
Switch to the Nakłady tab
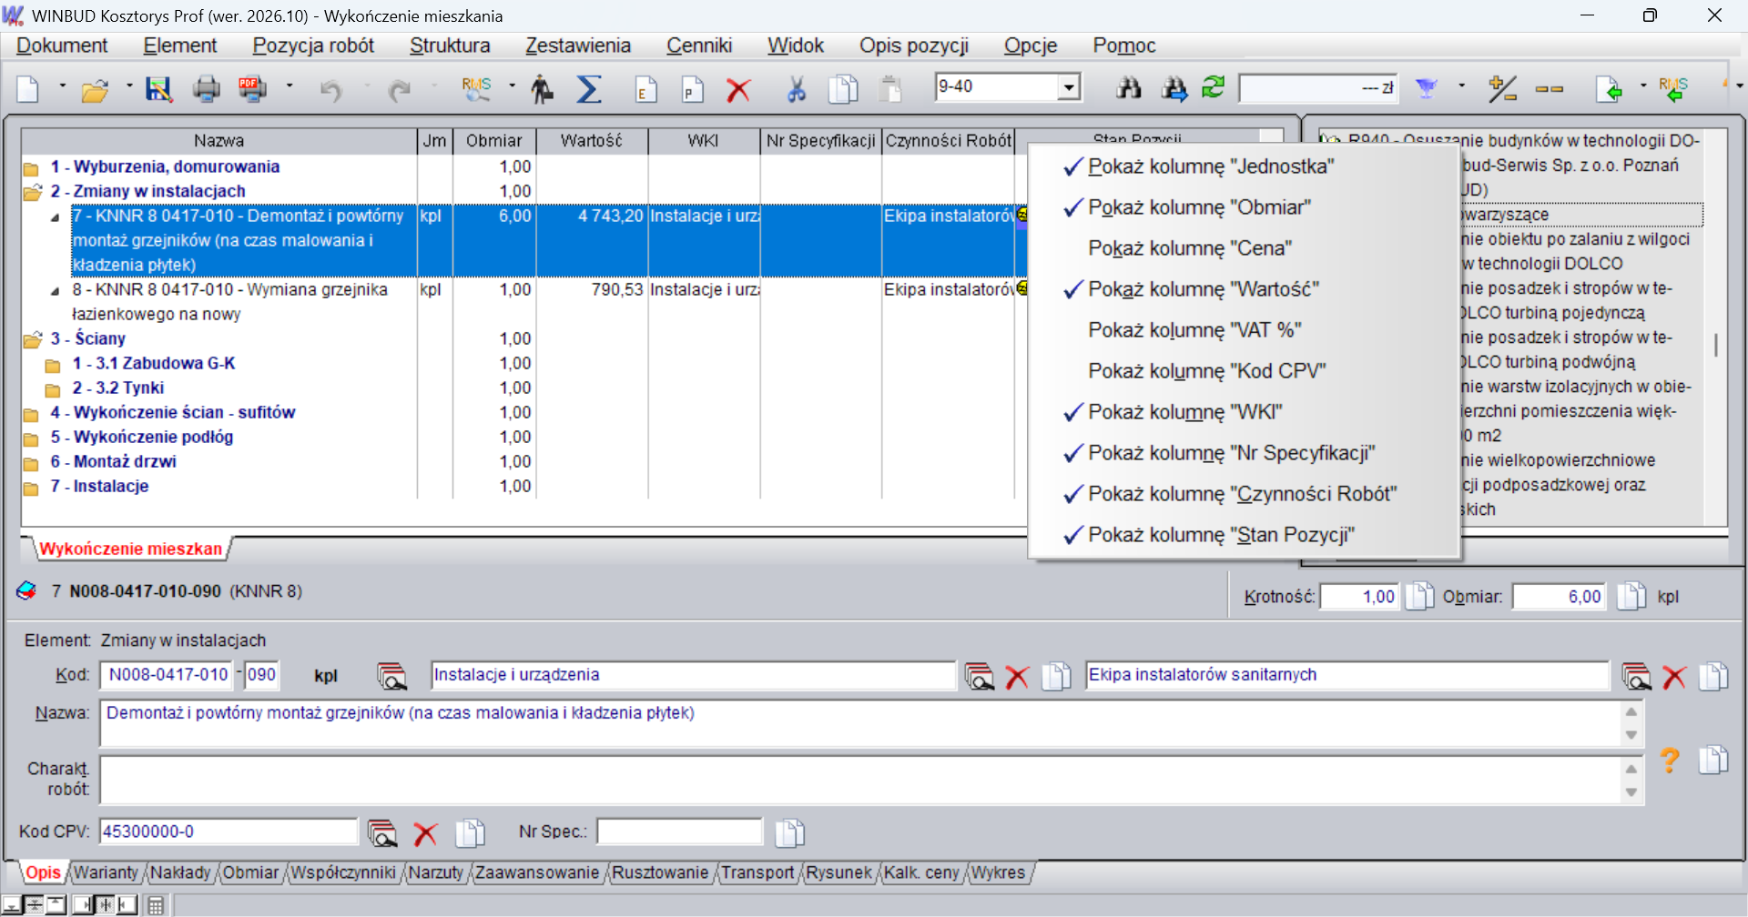[180, 872]
